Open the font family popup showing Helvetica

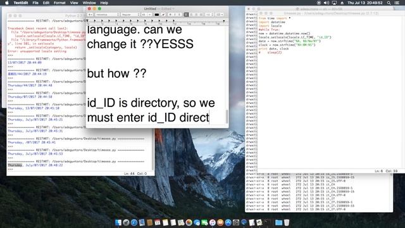pos(108,15)
